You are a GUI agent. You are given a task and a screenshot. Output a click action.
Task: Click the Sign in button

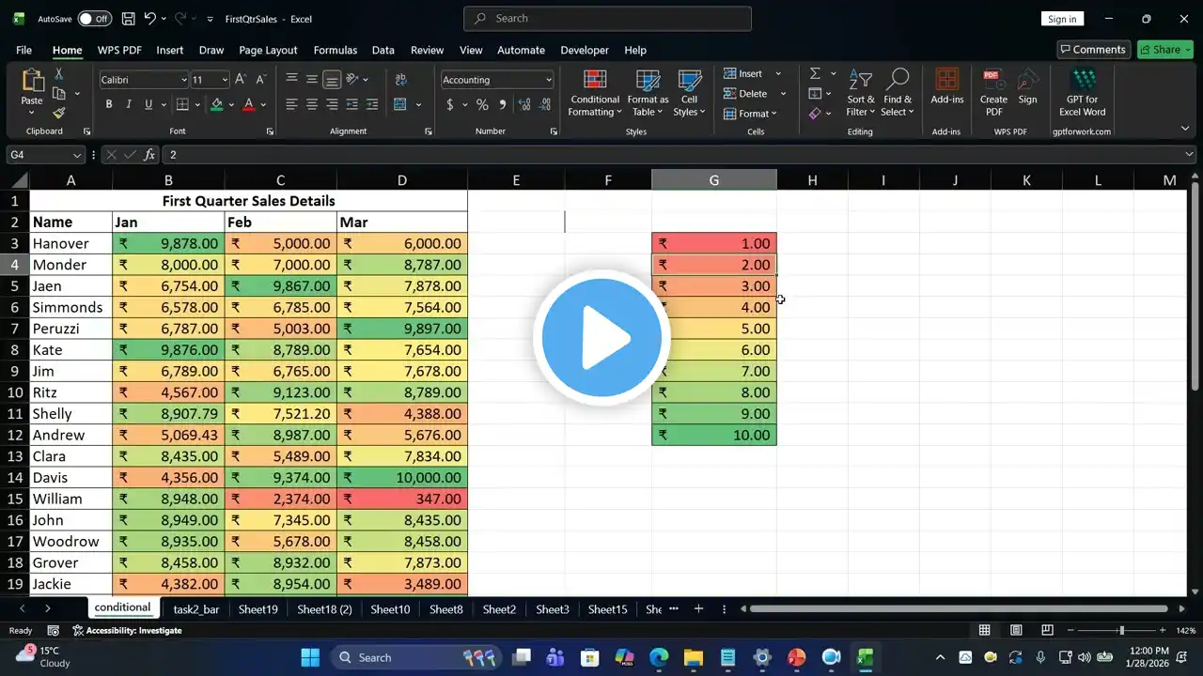point(1062,19)
